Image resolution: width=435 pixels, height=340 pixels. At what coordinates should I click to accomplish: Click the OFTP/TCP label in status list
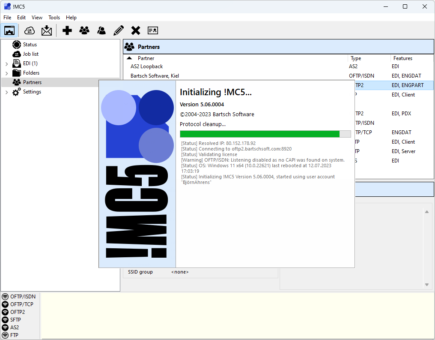tap(22, 304)
